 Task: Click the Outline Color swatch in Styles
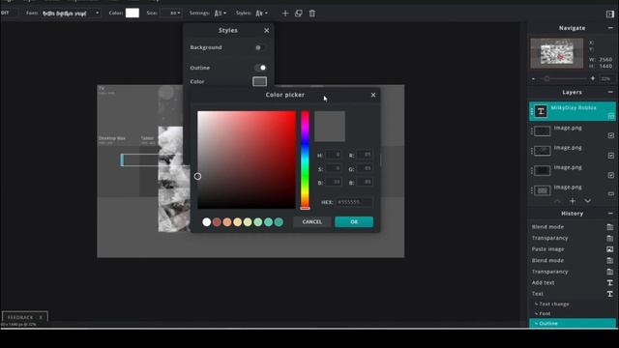click(x=259, y=81)
